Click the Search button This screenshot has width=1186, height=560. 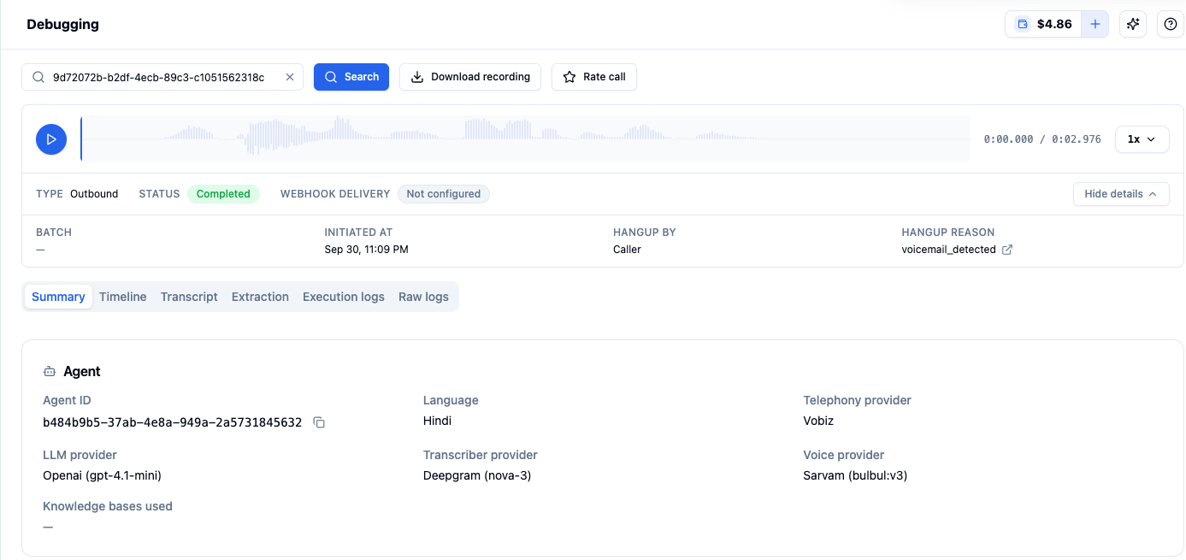tap(351, 77)
